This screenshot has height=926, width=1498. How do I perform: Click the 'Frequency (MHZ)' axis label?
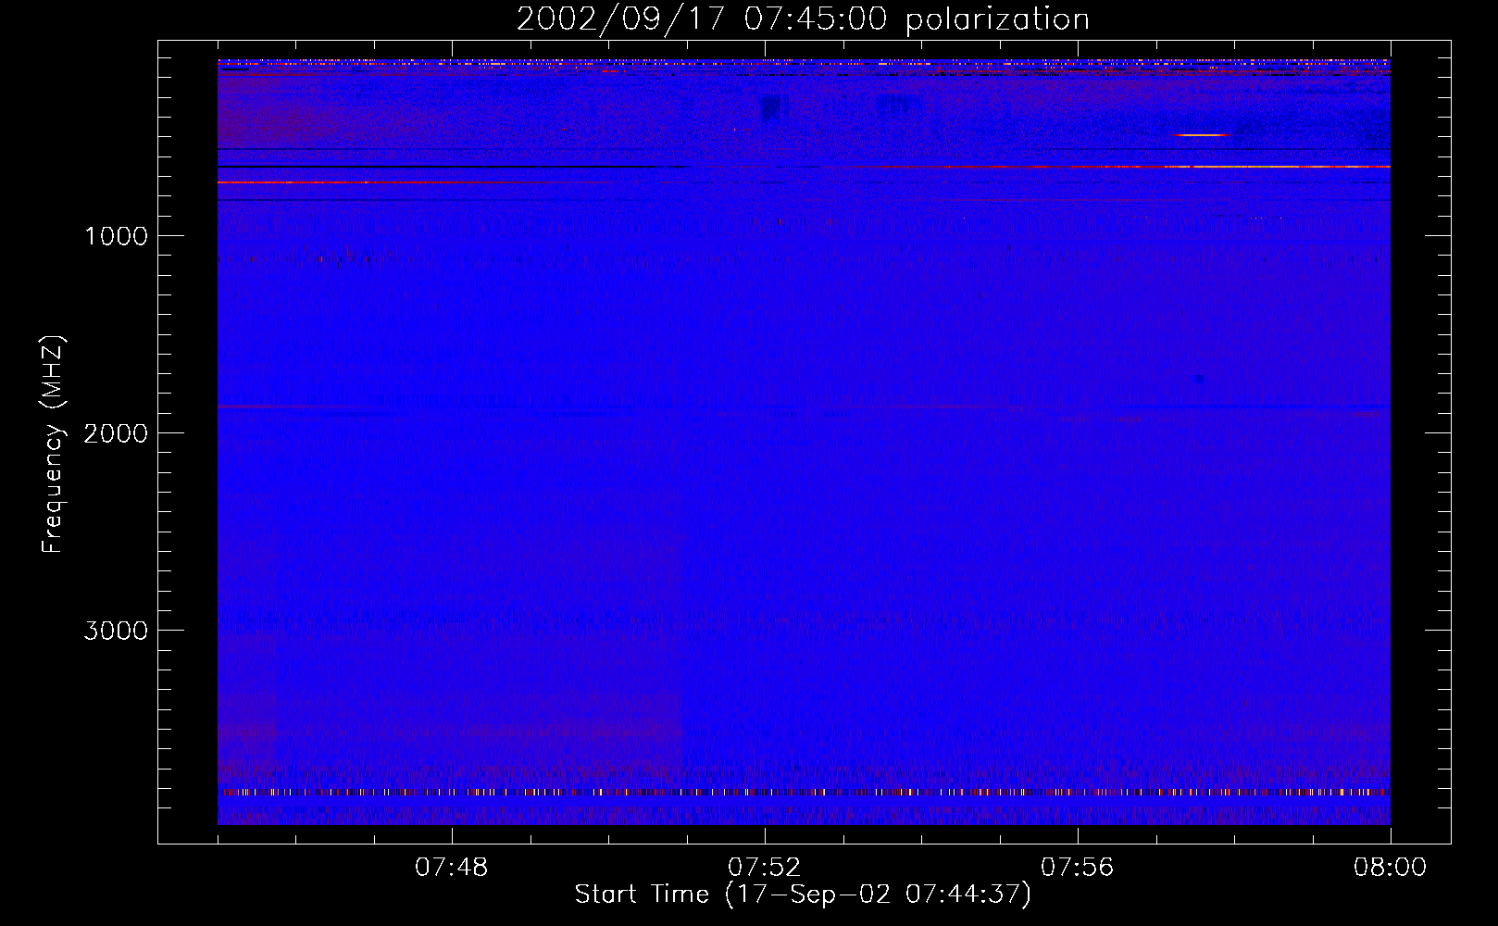(53, 444)
